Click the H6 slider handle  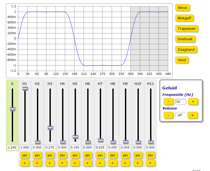click(88, 142)
